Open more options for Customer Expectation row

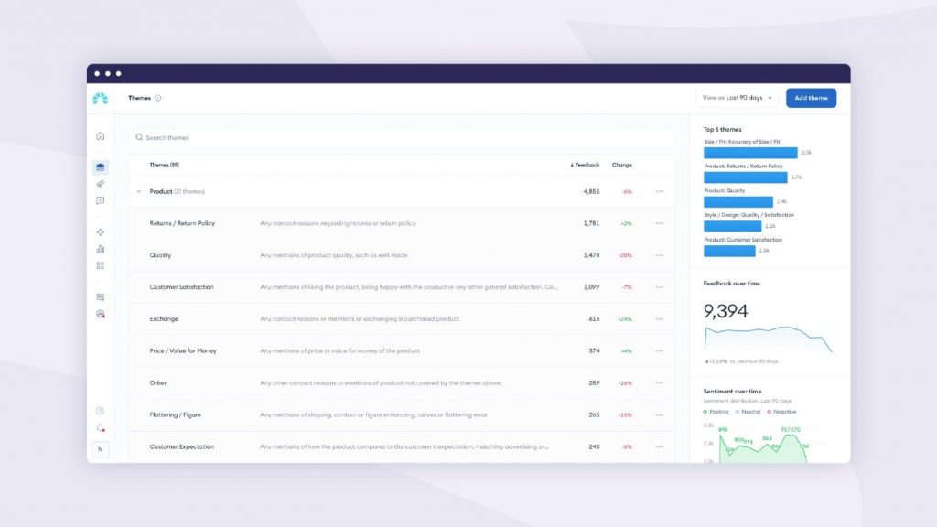click(x=660, y=446)
